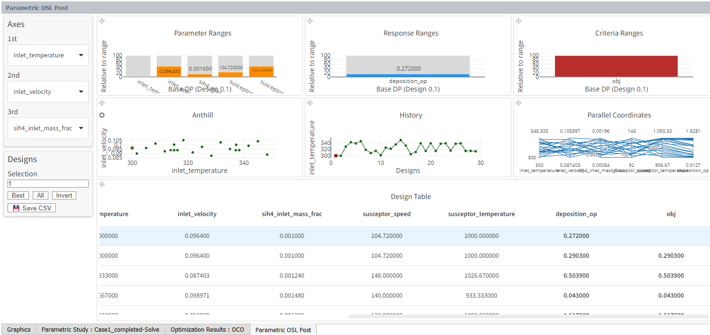Click susceptor_temperature cell 933.333000
Viewport: 710px width, 335px height.
(x=482, y=296)
